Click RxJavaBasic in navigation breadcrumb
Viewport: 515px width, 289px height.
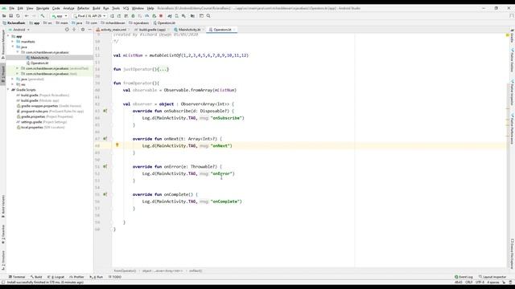coord(14,23)
